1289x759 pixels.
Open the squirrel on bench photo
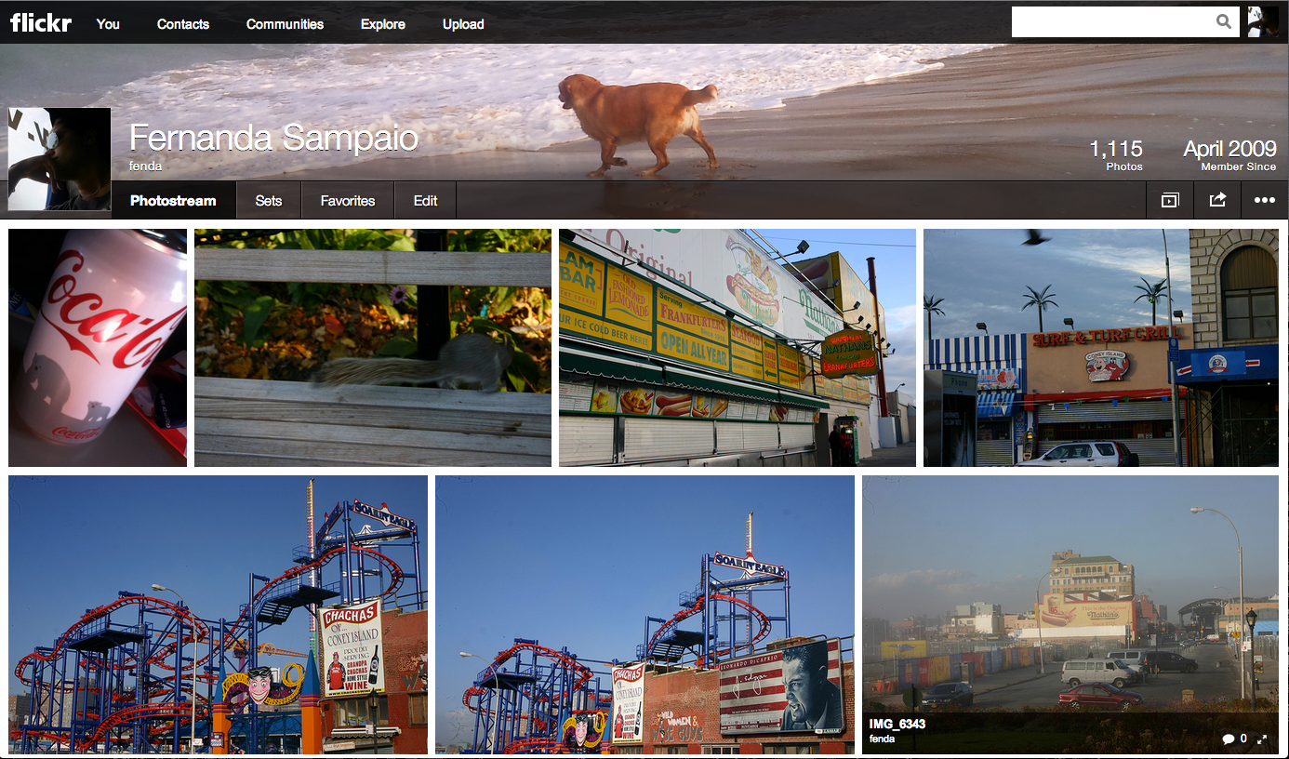click(373, 348)
